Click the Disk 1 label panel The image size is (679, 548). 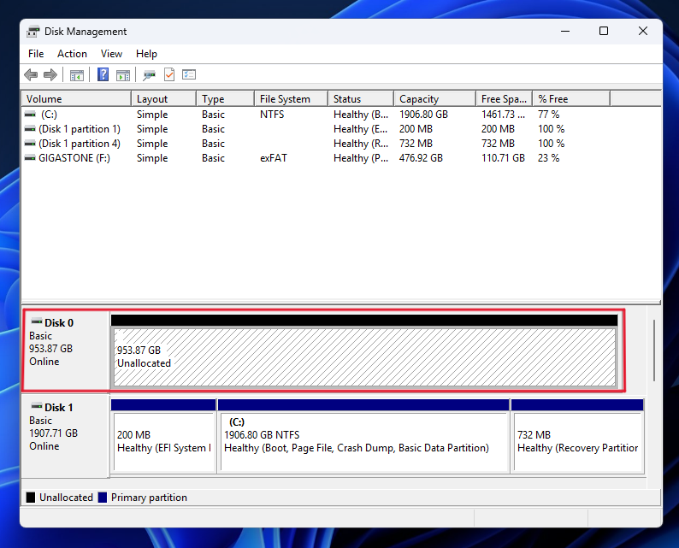tap(65, 436)
